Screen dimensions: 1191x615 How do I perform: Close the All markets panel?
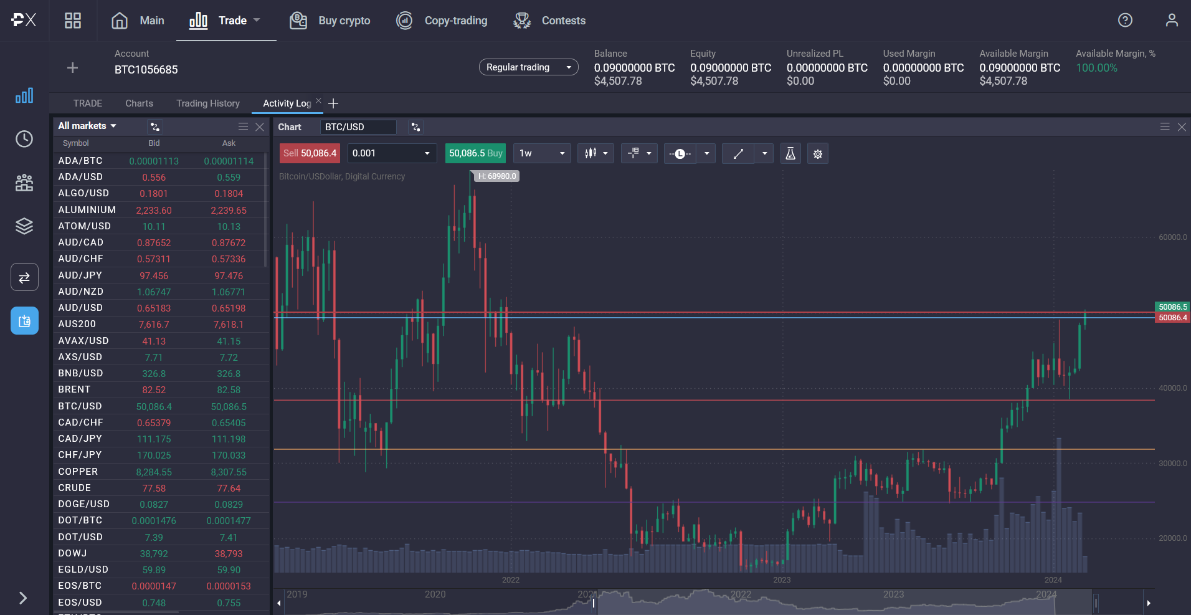(260, 126)
